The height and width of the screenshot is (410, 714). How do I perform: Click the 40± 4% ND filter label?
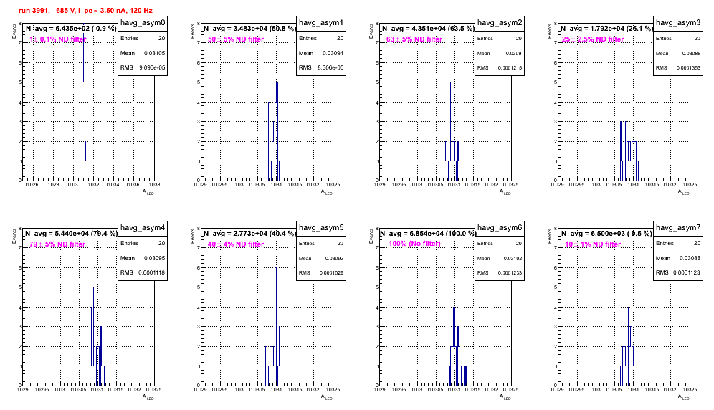[236, 244]
